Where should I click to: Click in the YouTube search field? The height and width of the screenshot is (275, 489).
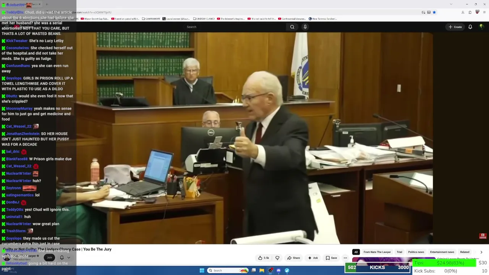click(x=235, y=27)
